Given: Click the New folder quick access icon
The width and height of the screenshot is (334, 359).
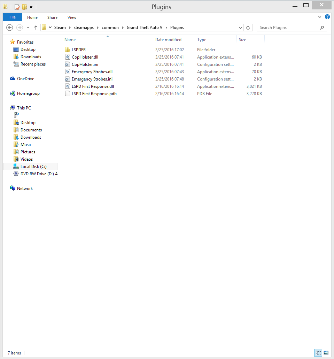Looking at the screenshot, I should click(24, 7).
